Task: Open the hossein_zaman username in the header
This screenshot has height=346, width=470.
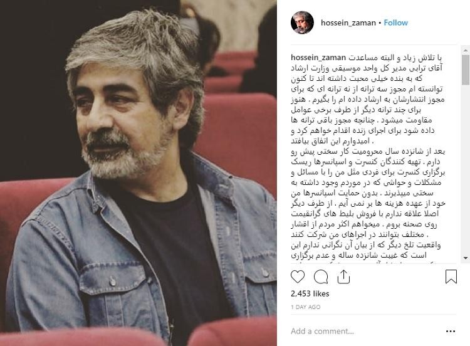Action: click(x=348, y=23)
